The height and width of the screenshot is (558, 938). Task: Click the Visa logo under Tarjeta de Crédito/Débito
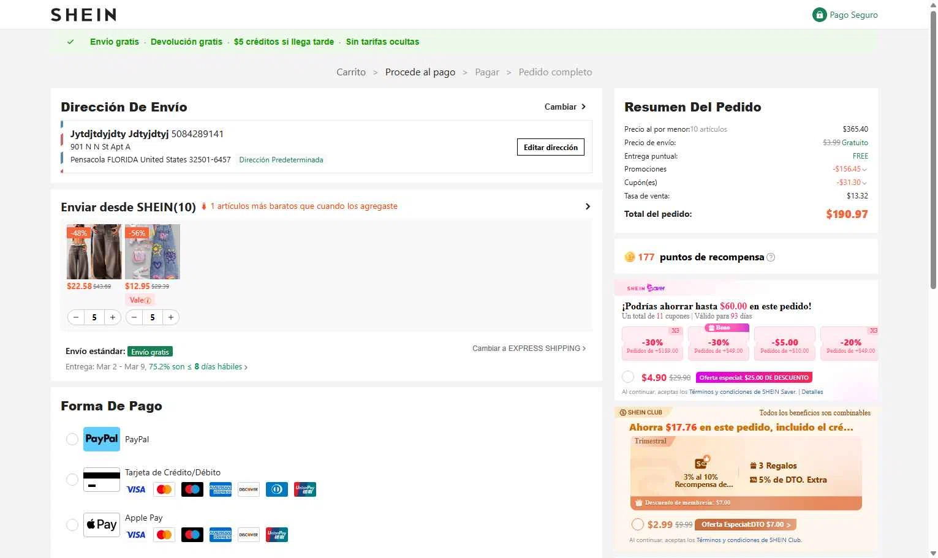coord(136,489)
